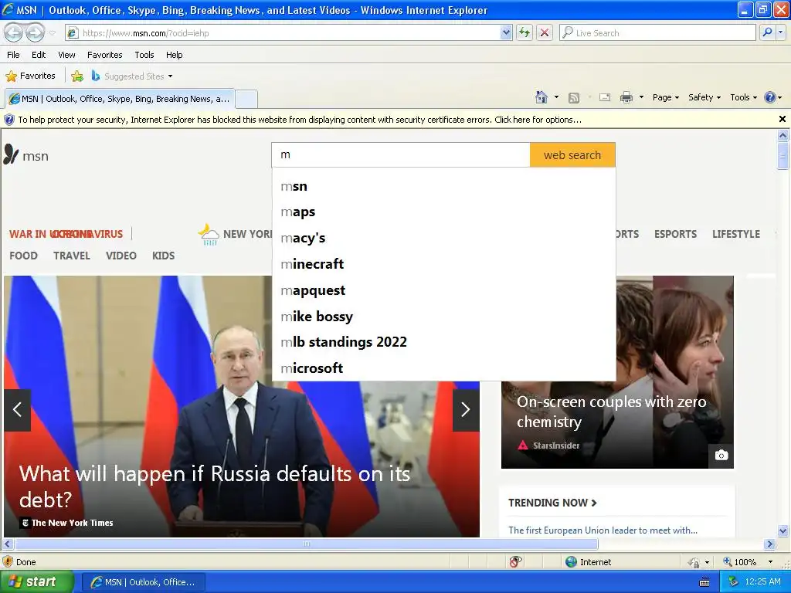Open the Safety command menu
The image size is (791, 593).
pyautogui.click(x=704, y=97)
